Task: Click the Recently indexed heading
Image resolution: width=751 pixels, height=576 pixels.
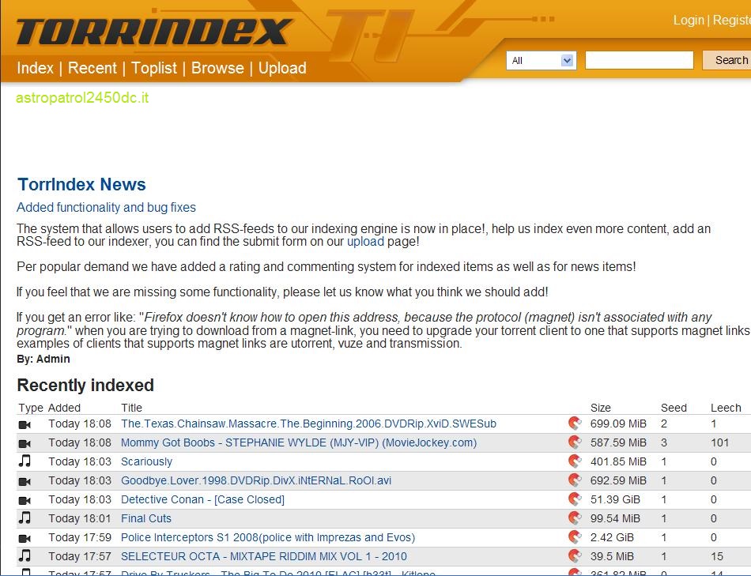Action: [85, 385]
